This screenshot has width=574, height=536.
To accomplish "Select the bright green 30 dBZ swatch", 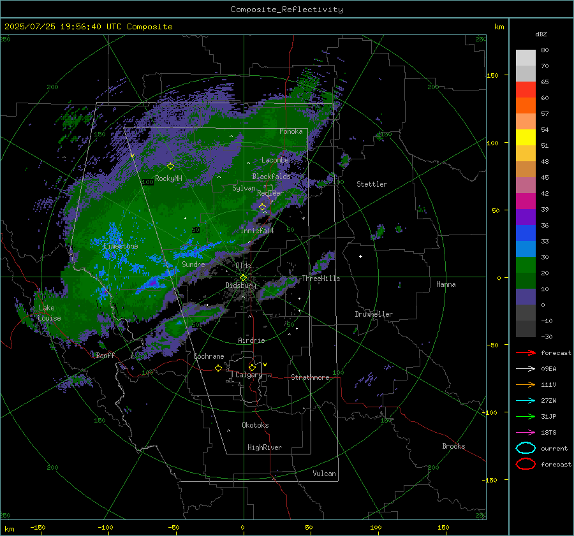I will (526, 265).
